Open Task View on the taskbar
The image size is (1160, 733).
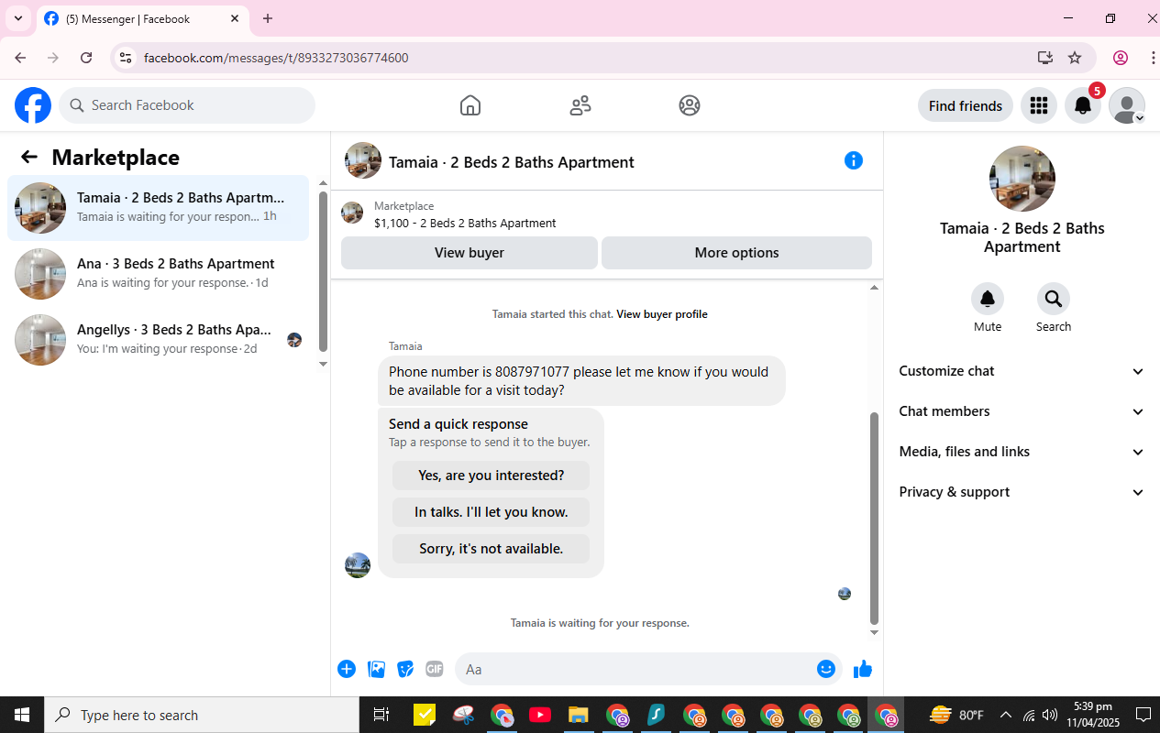pos(381,715)
